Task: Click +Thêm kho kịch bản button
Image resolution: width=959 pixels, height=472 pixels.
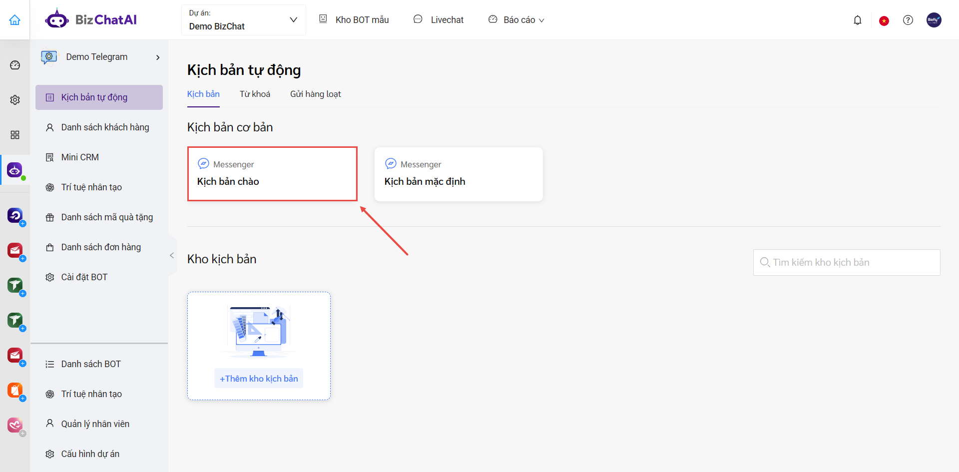Action: 259,379
